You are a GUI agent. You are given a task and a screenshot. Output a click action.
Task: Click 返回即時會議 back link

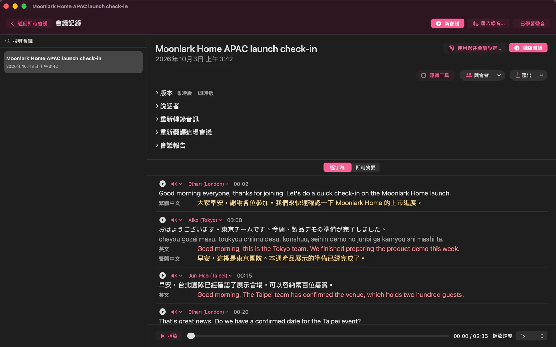(29, 23)
